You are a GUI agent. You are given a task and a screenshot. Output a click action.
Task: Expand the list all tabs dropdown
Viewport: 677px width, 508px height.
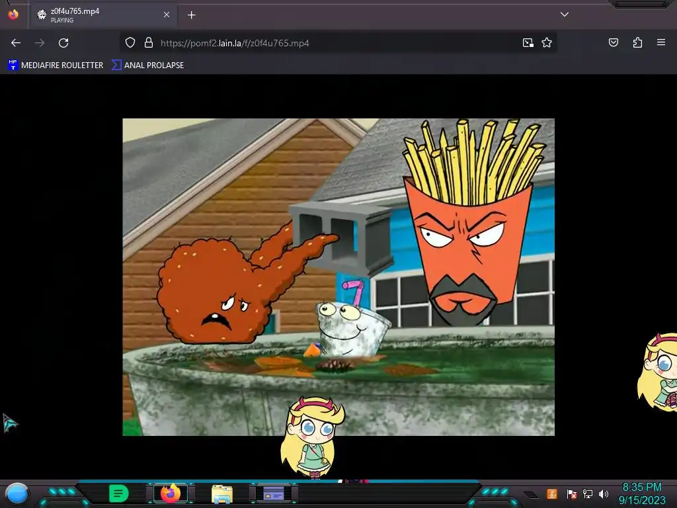pos(565,15)
